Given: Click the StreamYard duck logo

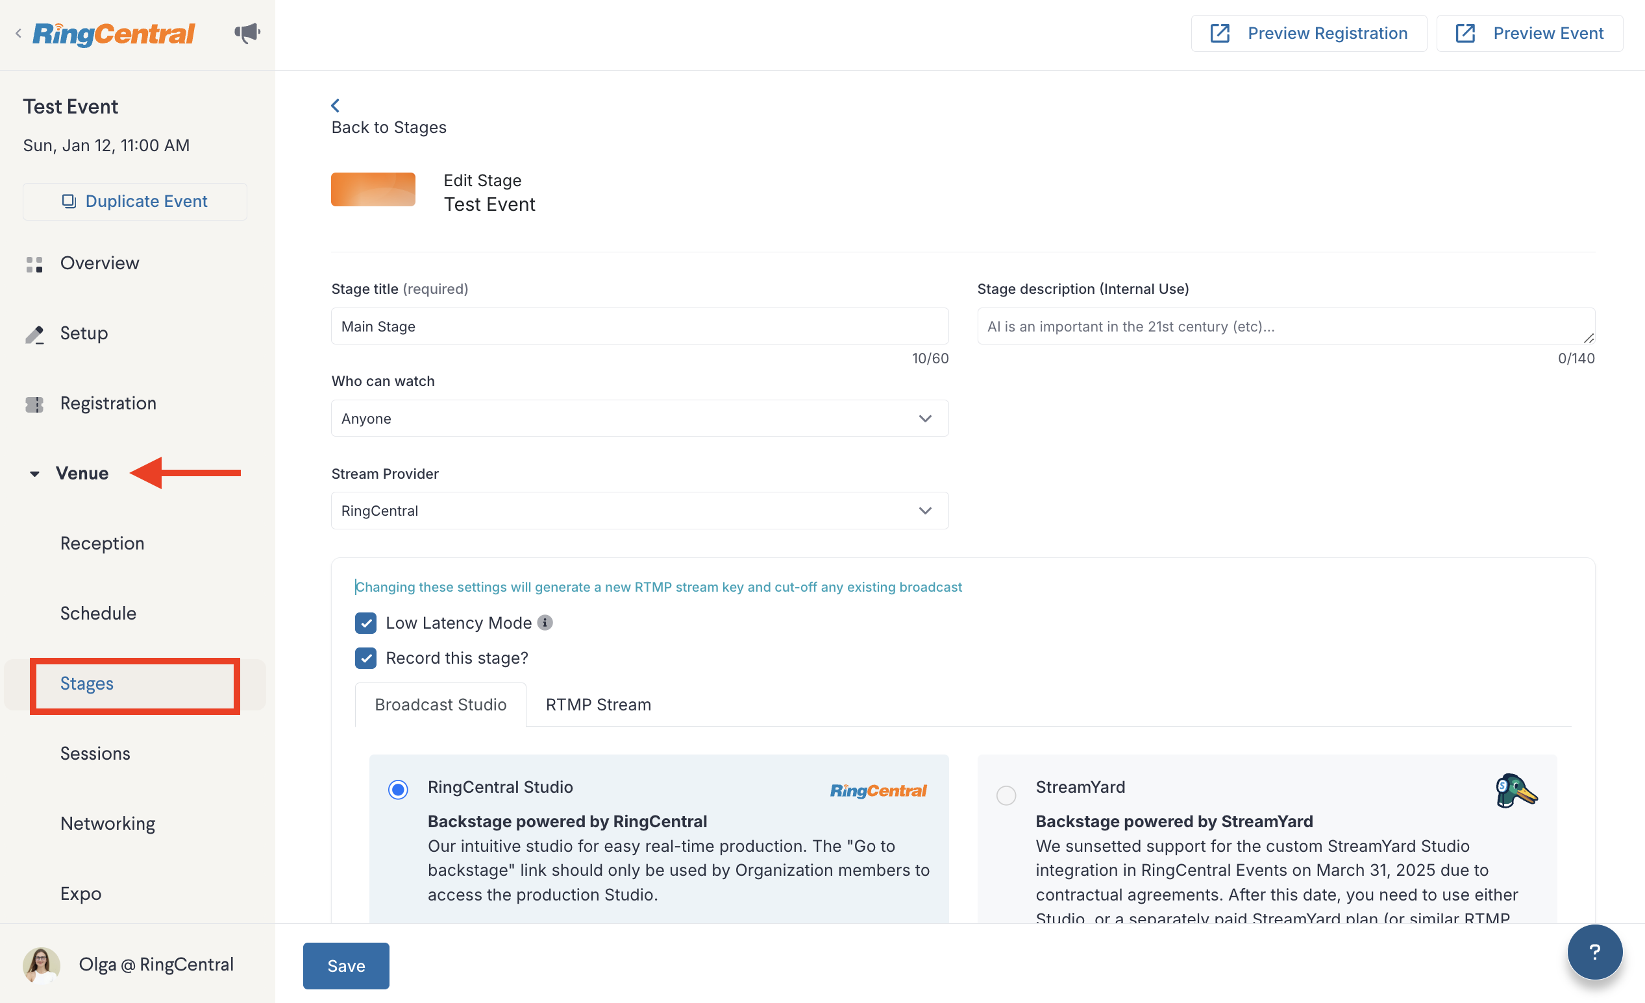Looking at the screenshot, I should coord(1516,791).
